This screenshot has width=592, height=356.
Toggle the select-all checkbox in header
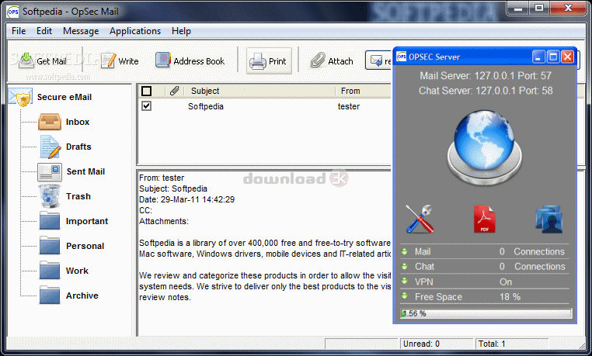tap(147, 91)
